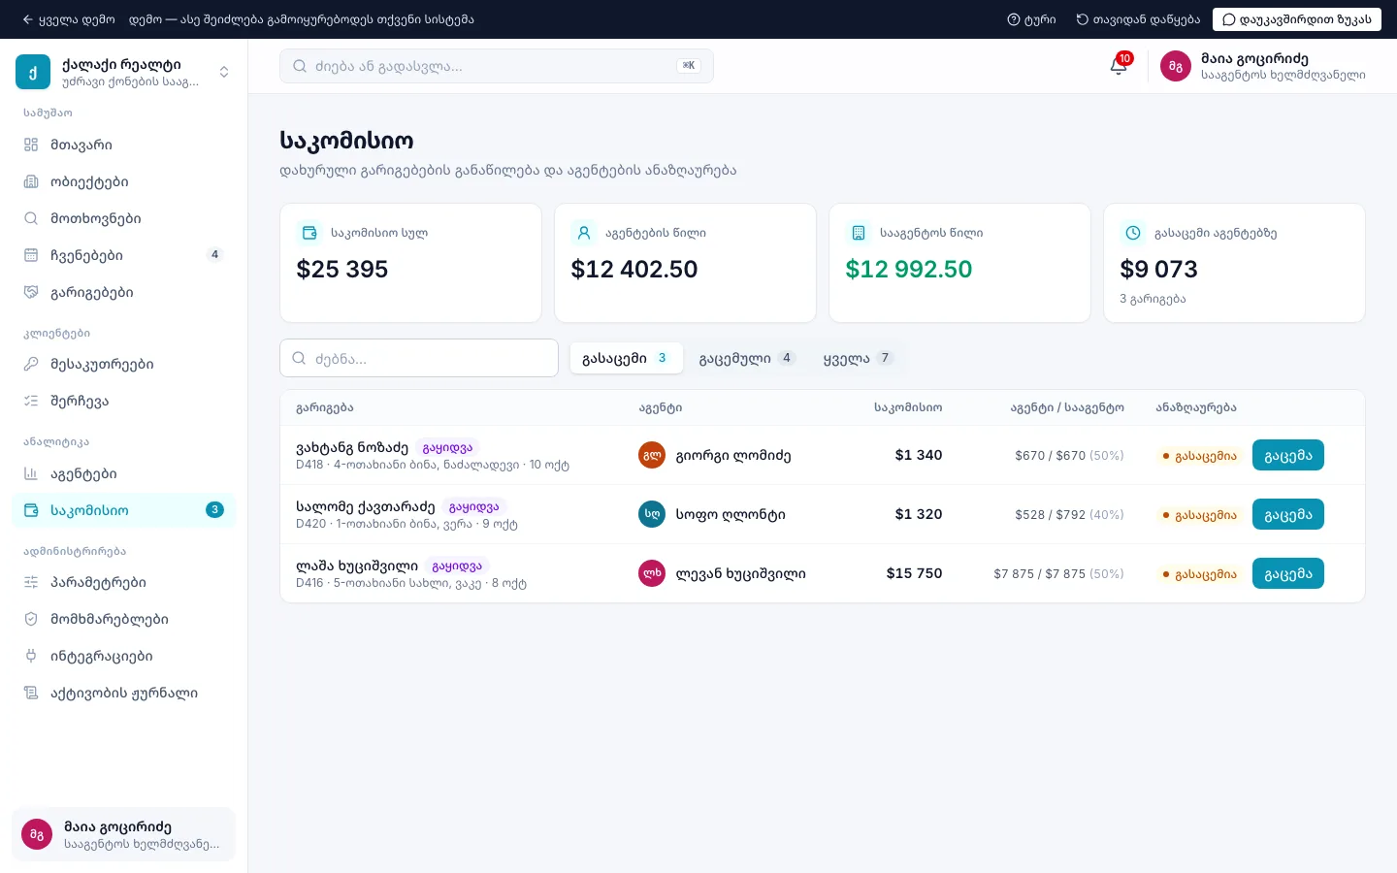
Task: Click the პარამეტრები sliders icon
Action: (x=31, y=582)
